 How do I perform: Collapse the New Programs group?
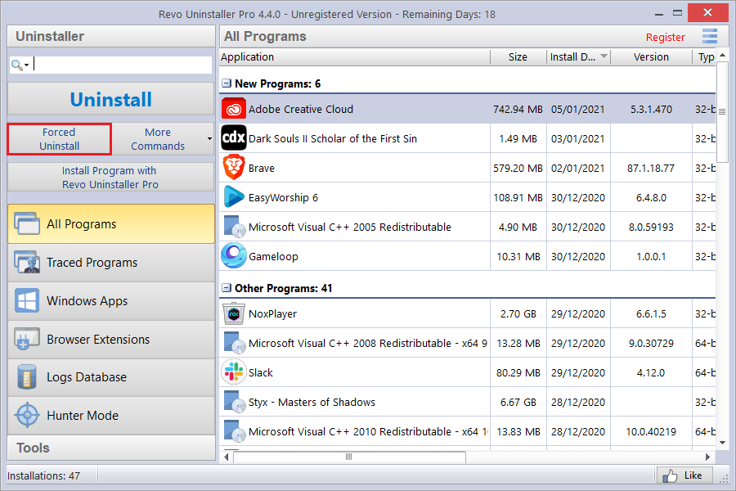(x=227, y=83)
